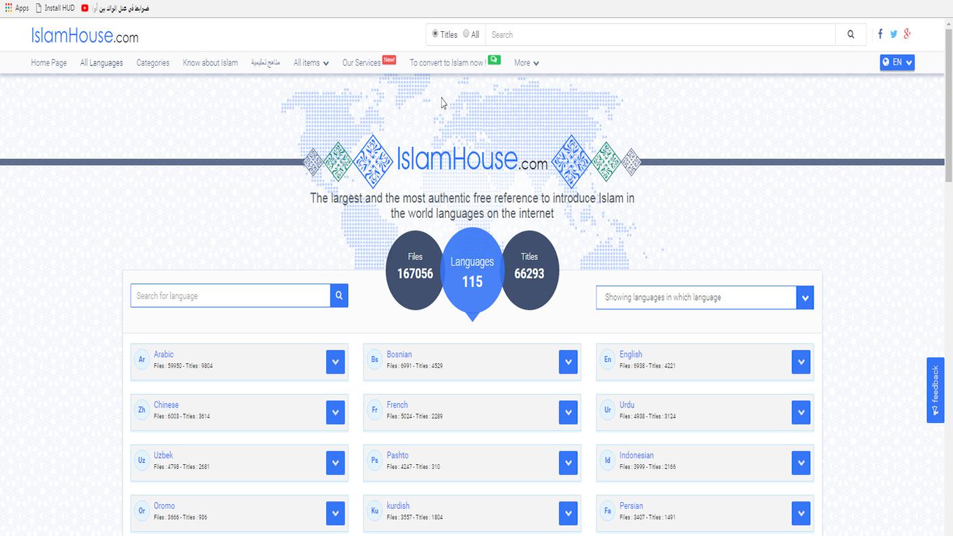The width and height of the screenshot is (953, 536).
Task: Open the Install HUD bookmark
Action: 55,8
